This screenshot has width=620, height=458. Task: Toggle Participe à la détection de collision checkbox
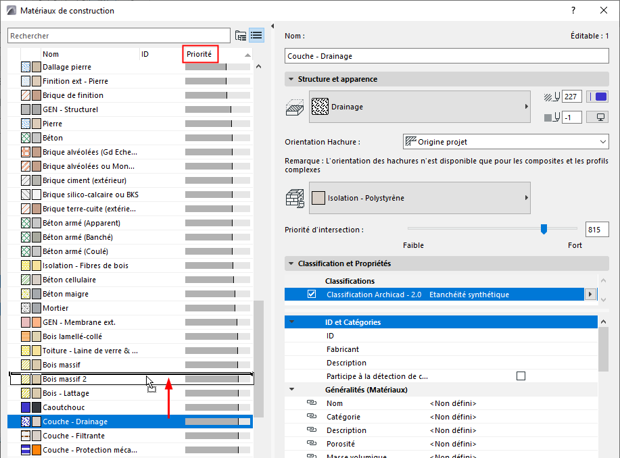(x=521, y=376)
